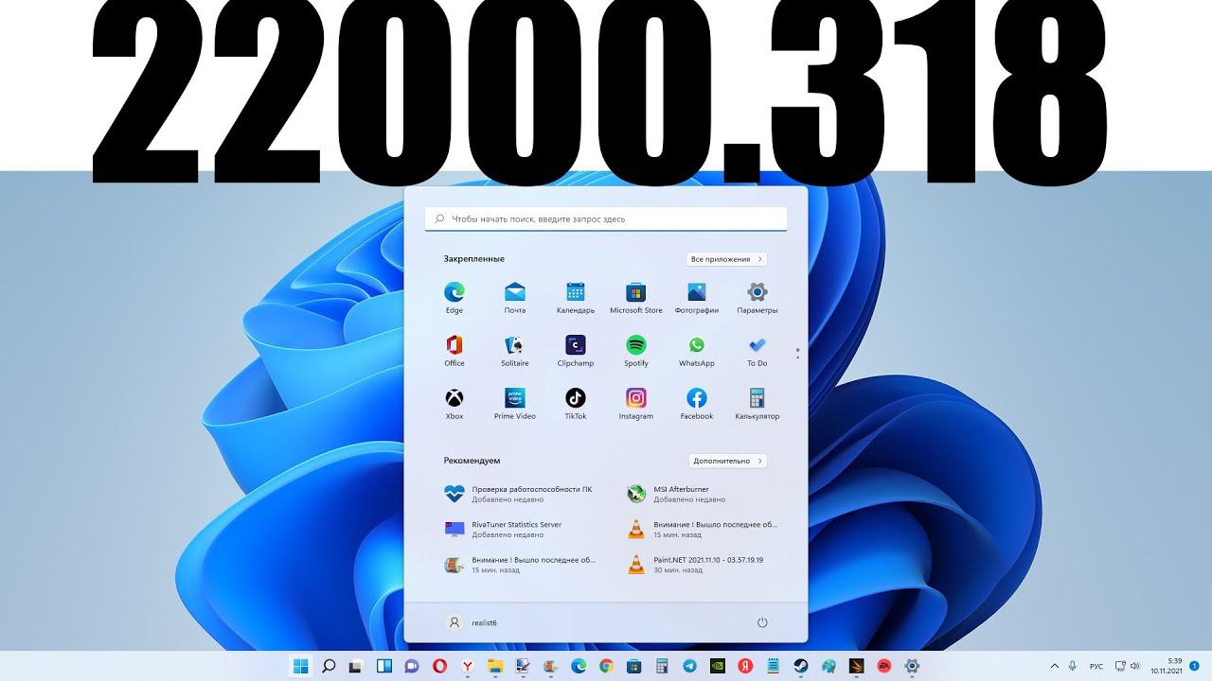Open the realist6 user account menu
Viewport: 1212px width, 681px height.
pyautogui.click(x=472, y=622)
